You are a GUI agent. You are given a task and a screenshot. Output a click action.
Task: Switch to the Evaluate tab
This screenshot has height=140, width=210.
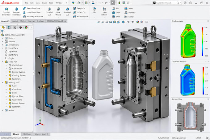(41, 21)
